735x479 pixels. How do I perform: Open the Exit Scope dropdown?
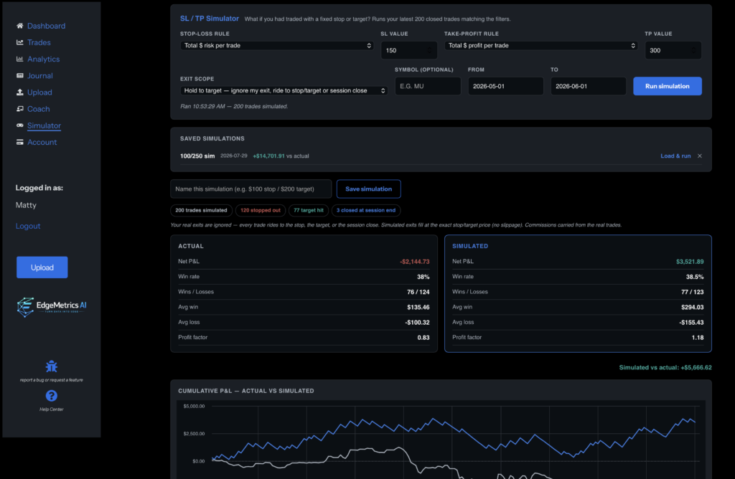pyautogui.click(x=284, y=90)
